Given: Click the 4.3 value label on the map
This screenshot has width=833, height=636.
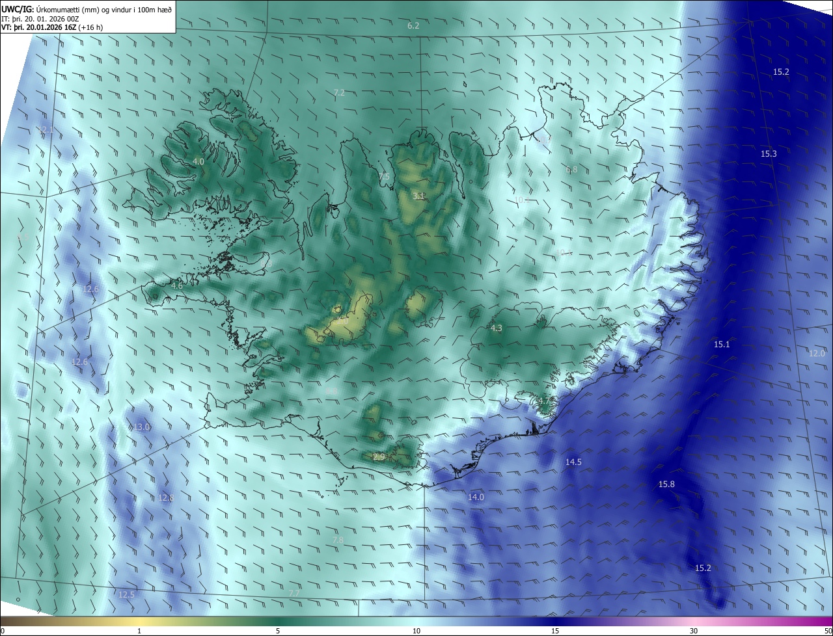Looking at the screenshot, I should point(497,328).
